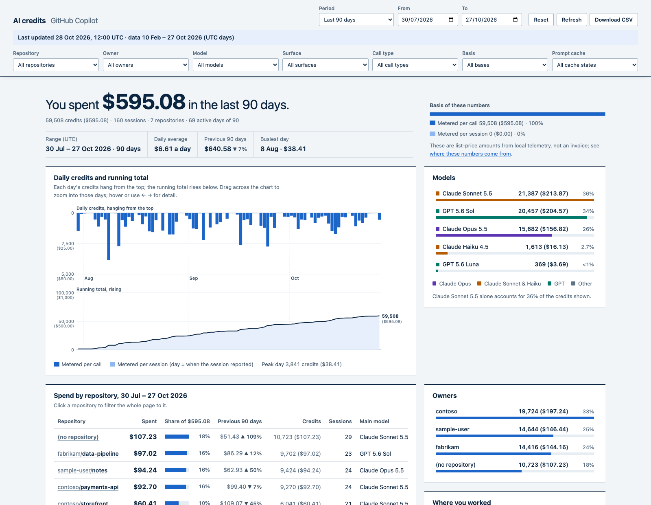The height and width of the screenshot is (505, 651).
Task: Click the Claude Opus legend swatch
Action: click(x=435, y=283)
